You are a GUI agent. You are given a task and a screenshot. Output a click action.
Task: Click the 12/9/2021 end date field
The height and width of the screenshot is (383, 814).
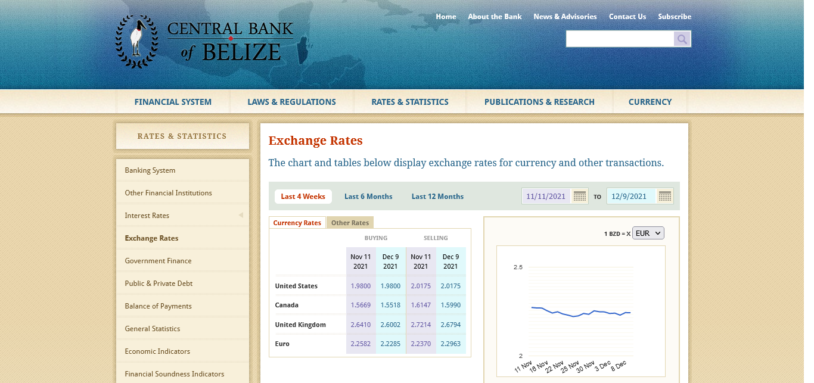pos(630,196)
